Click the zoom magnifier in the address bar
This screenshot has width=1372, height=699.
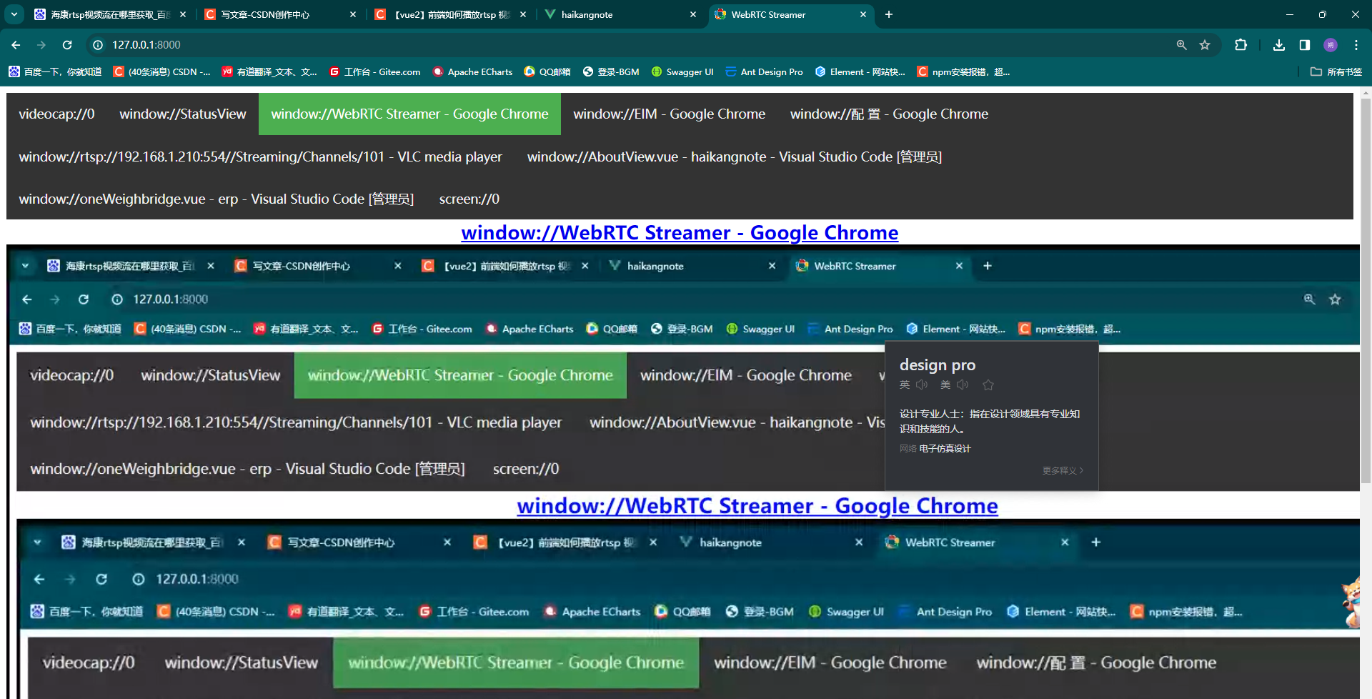[1180, 44]
